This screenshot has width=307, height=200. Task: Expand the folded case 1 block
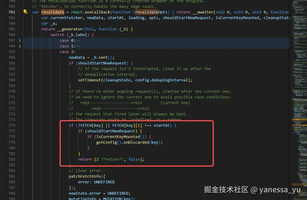(20, 46)
